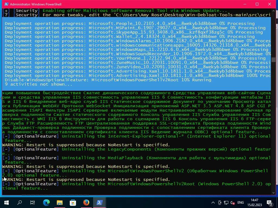
Task: Open PowerShell window system menu icon
Action: tap(7, 4)
